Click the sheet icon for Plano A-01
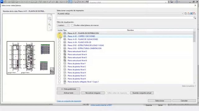Viewport: 199px width, 111px height. point(65,33)
